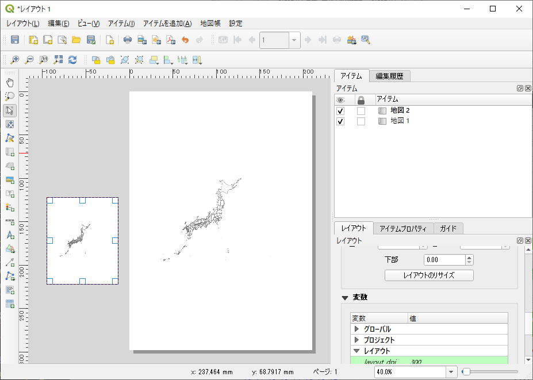533x380 pixels.
Task: Switch to the アイテムプロパティ tab
Action: pos(402,228)
